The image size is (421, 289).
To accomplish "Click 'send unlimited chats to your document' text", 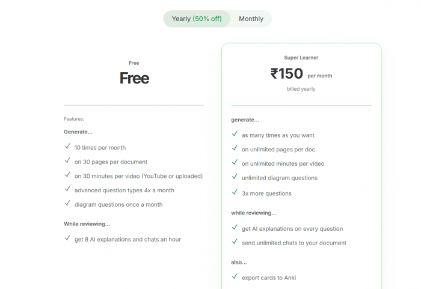I will click(x=294, y=243).
